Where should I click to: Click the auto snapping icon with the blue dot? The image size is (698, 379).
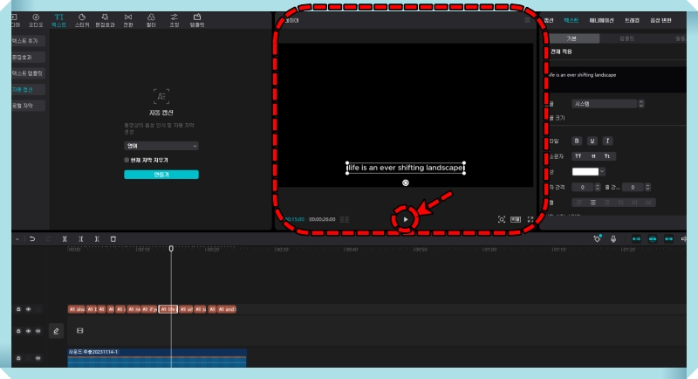coord(597,238)
